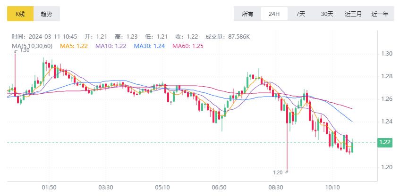Screen dimensions: 400x196
Task: Click the 1.20 low price marker
Action: (x=278, y=172)
